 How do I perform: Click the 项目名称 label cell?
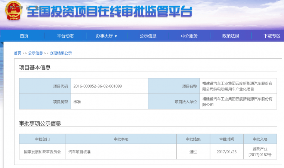click(x=174, y=86)
